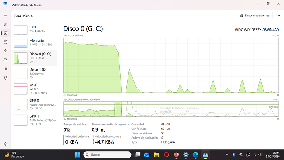
Task: Click the HDD (SATA) type value
Action: click(x=168, y=142)
